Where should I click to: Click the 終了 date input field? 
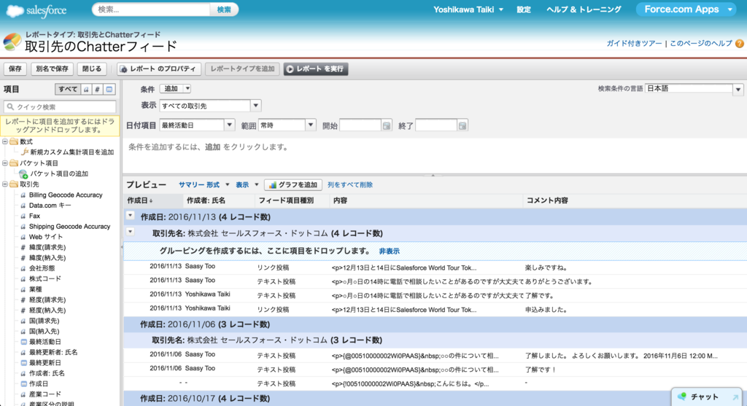coord(436,125)
